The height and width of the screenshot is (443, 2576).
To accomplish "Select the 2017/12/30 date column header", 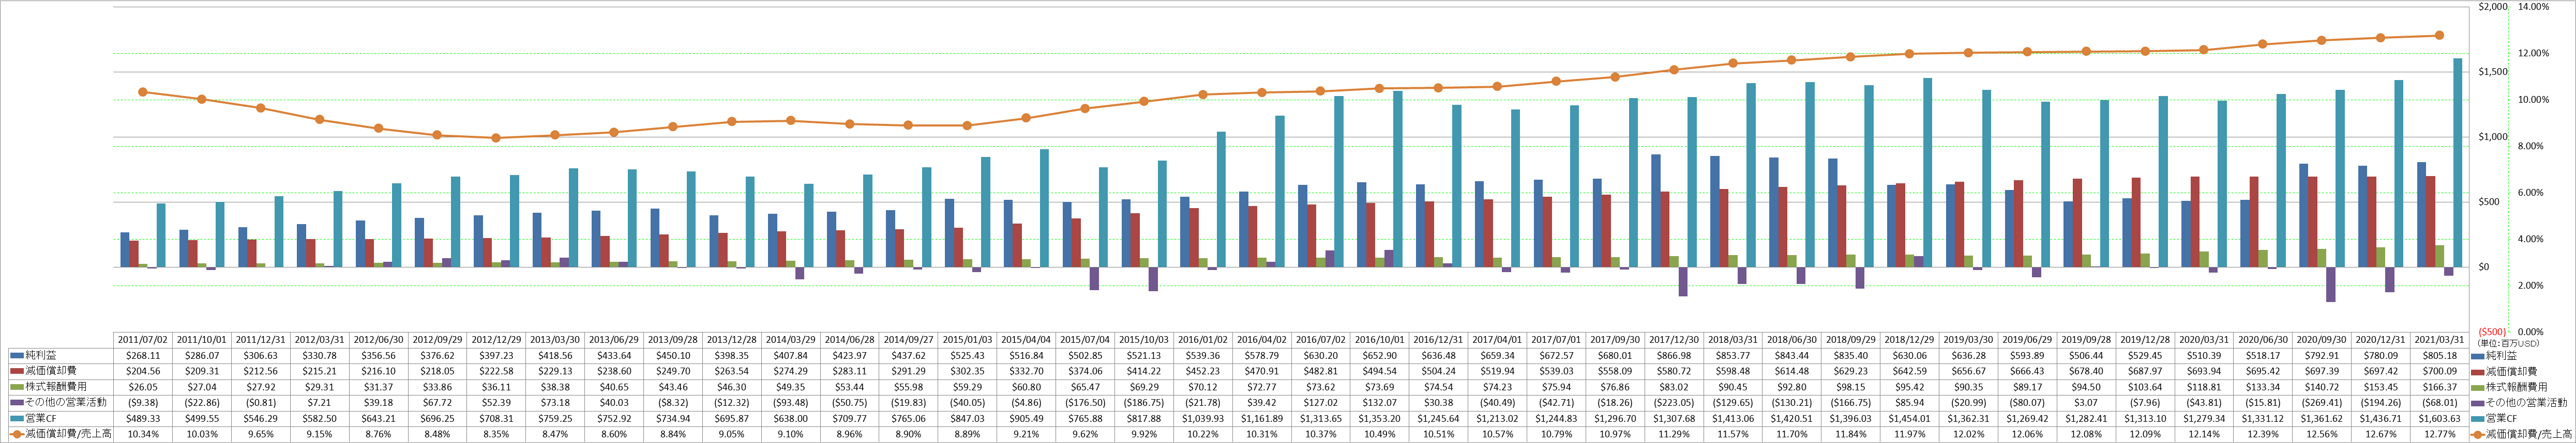I will click(1674, 339).
